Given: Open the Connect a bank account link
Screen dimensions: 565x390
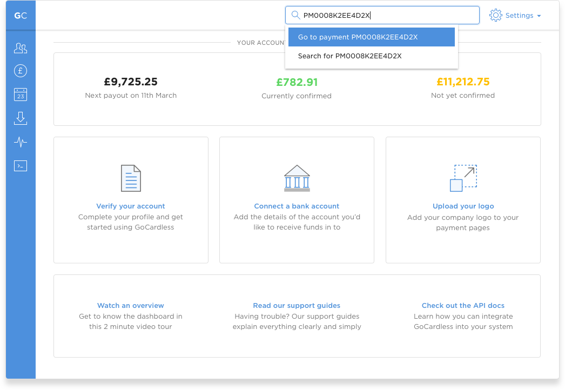Looking at the screenshot, I should (x=297, y=206).
